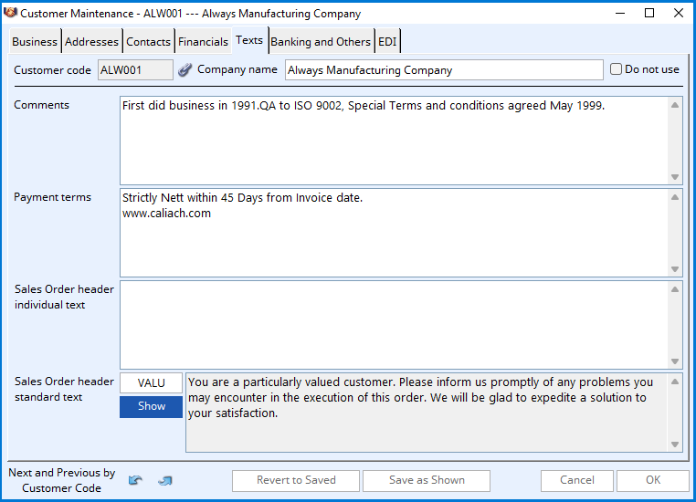Click the application icon in title bar

[10, 13]
